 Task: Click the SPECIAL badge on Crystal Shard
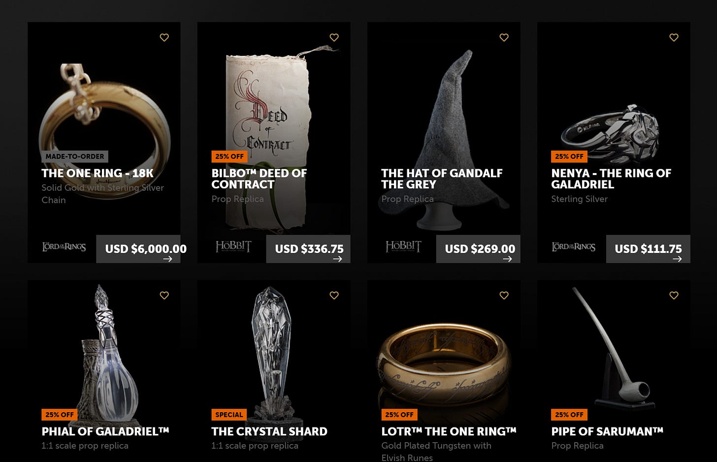coord(229,415)
